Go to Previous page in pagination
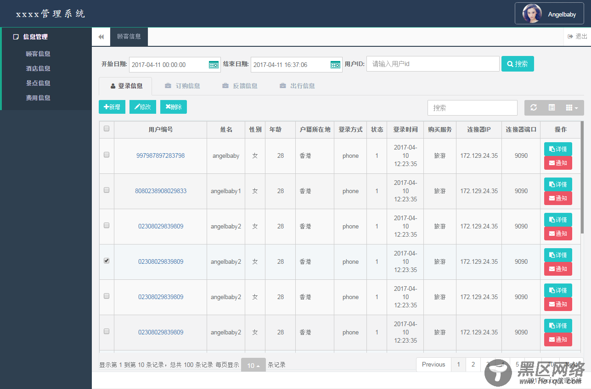 [433, 365]
